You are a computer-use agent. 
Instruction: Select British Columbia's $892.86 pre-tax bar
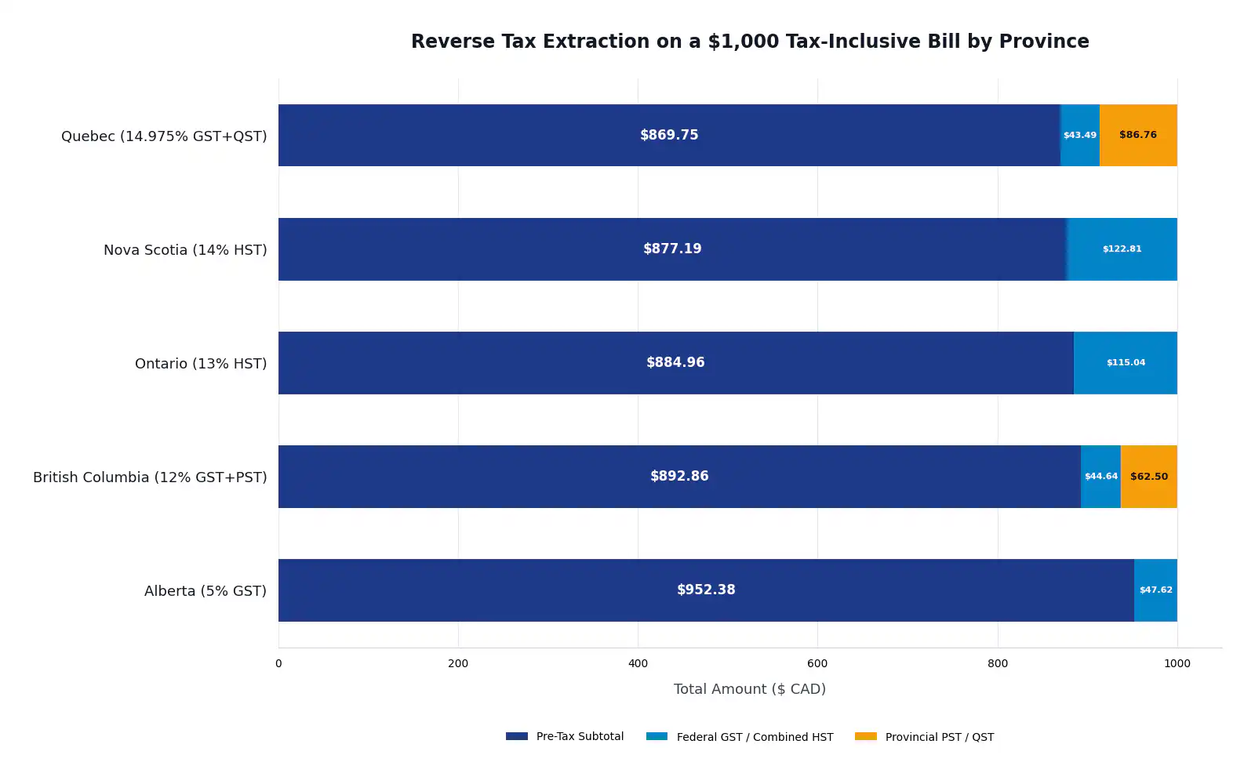click(x=679, y=476)
